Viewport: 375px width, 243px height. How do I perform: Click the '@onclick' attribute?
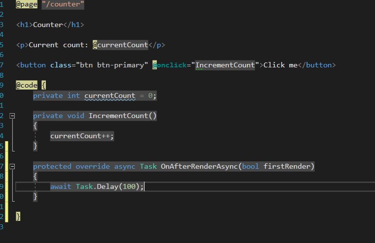[x=170, y=65]
